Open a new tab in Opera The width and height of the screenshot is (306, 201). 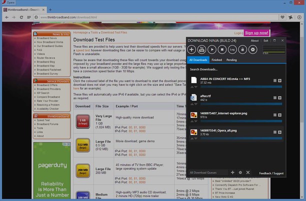[x=50, y=9]
